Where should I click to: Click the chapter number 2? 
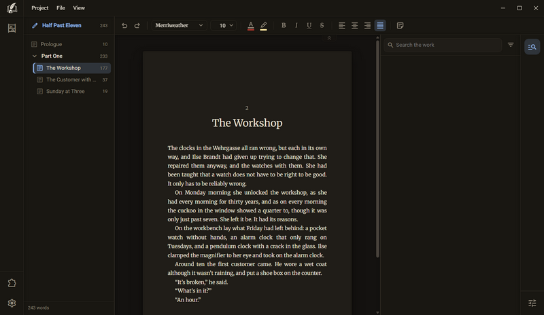click(247, 108)
